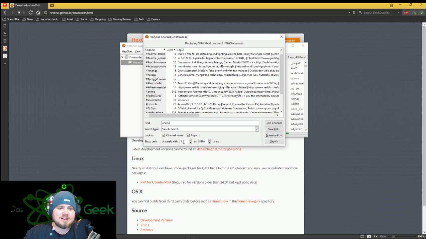Screen dimensions: 426x239
Task: Open the Downloads side panel
Action: coord(5,34)
